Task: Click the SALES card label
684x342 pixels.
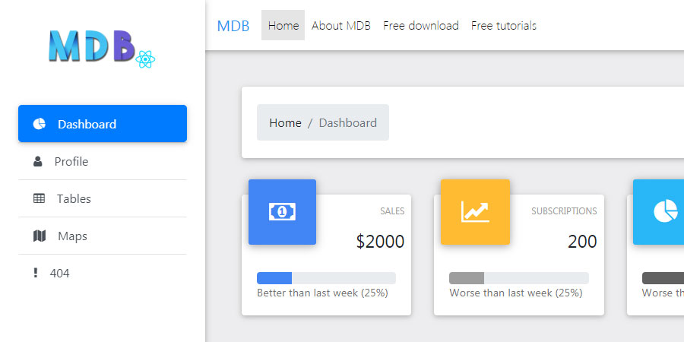Action: point(392,211)
